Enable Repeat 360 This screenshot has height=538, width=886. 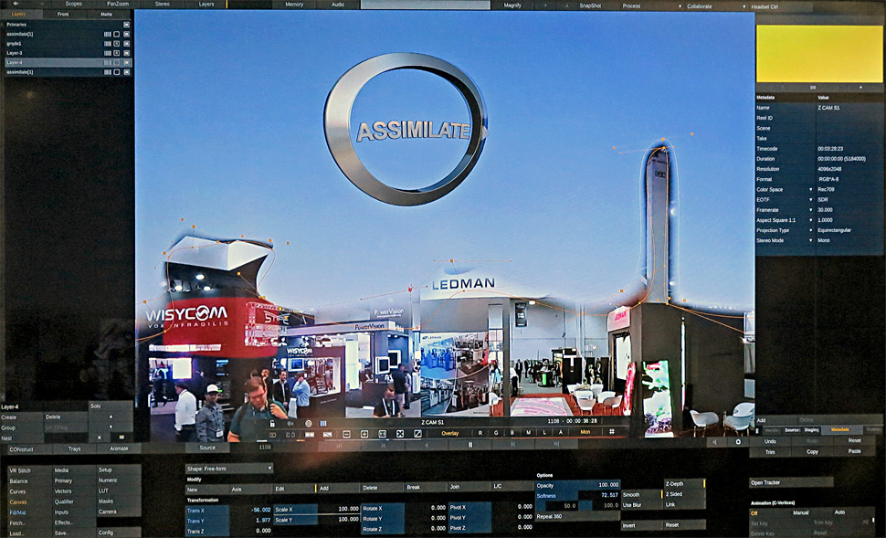click(577, 516)
